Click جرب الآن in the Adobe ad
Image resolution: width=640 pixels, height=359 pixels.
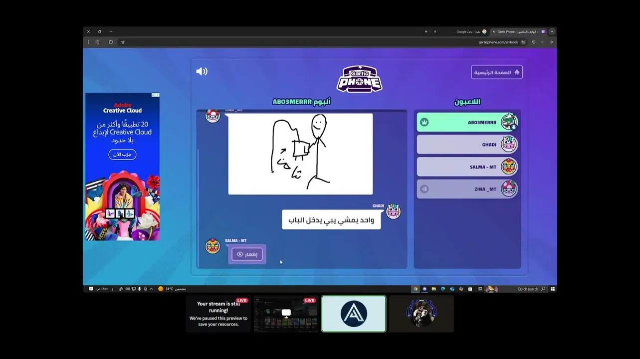[x=122, y=155]
